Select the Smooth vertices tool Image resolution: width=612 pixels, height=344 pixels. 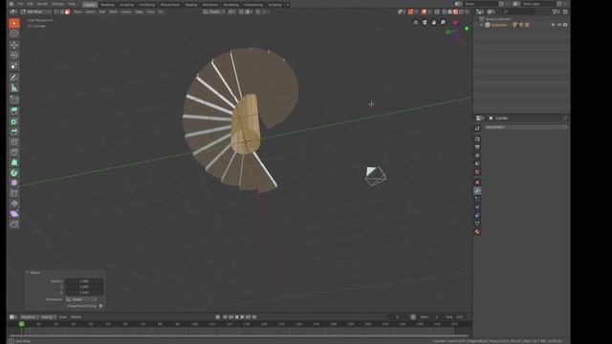14,183
